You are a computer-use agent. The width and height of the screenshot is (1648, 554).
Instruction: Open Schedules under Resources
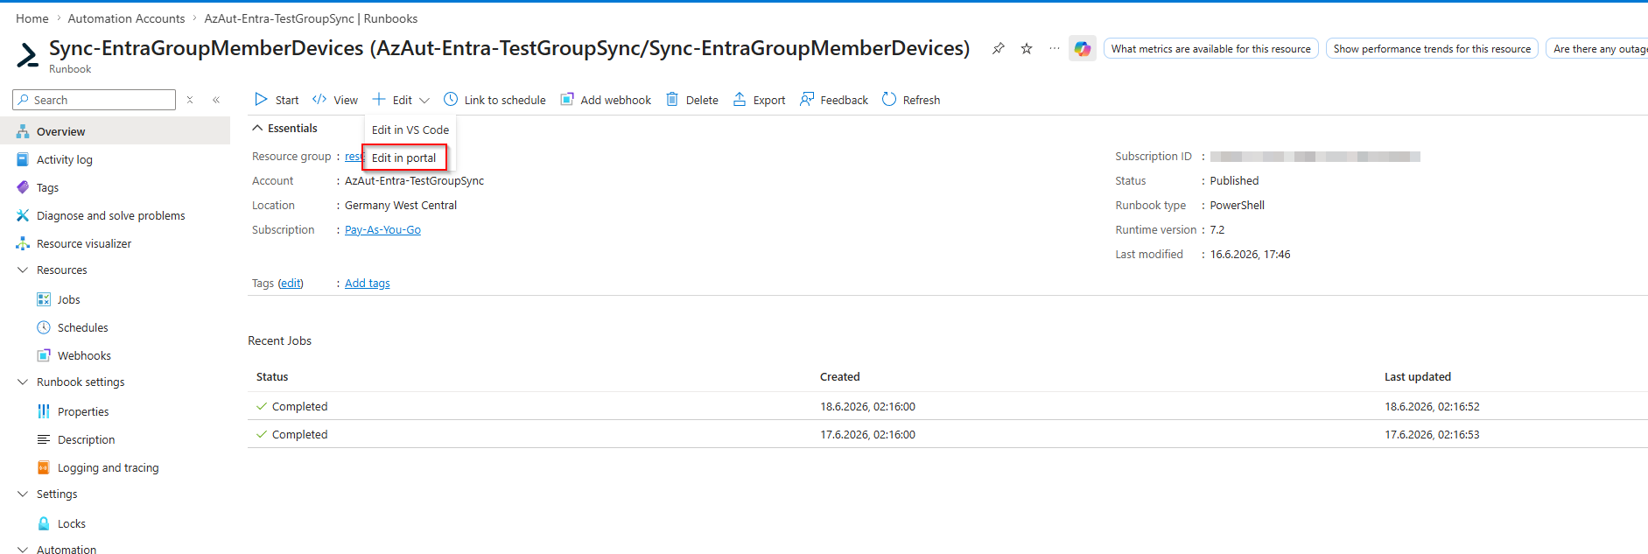coord(83,327)
